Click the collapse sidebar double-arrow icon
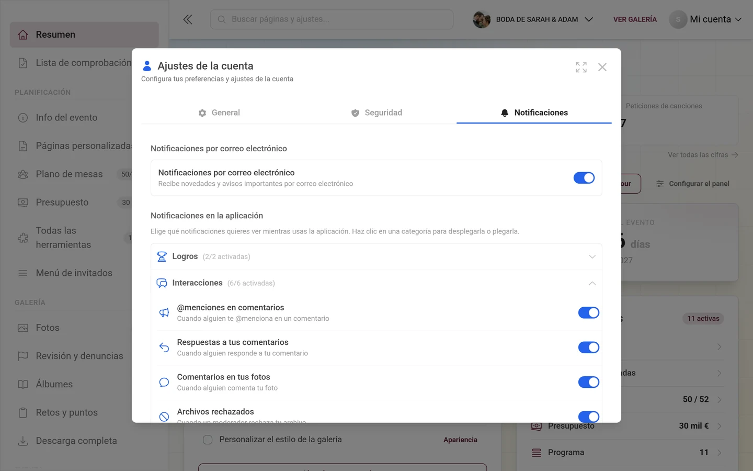Screen dimensions: 753x471 click(x=188, y=19)
